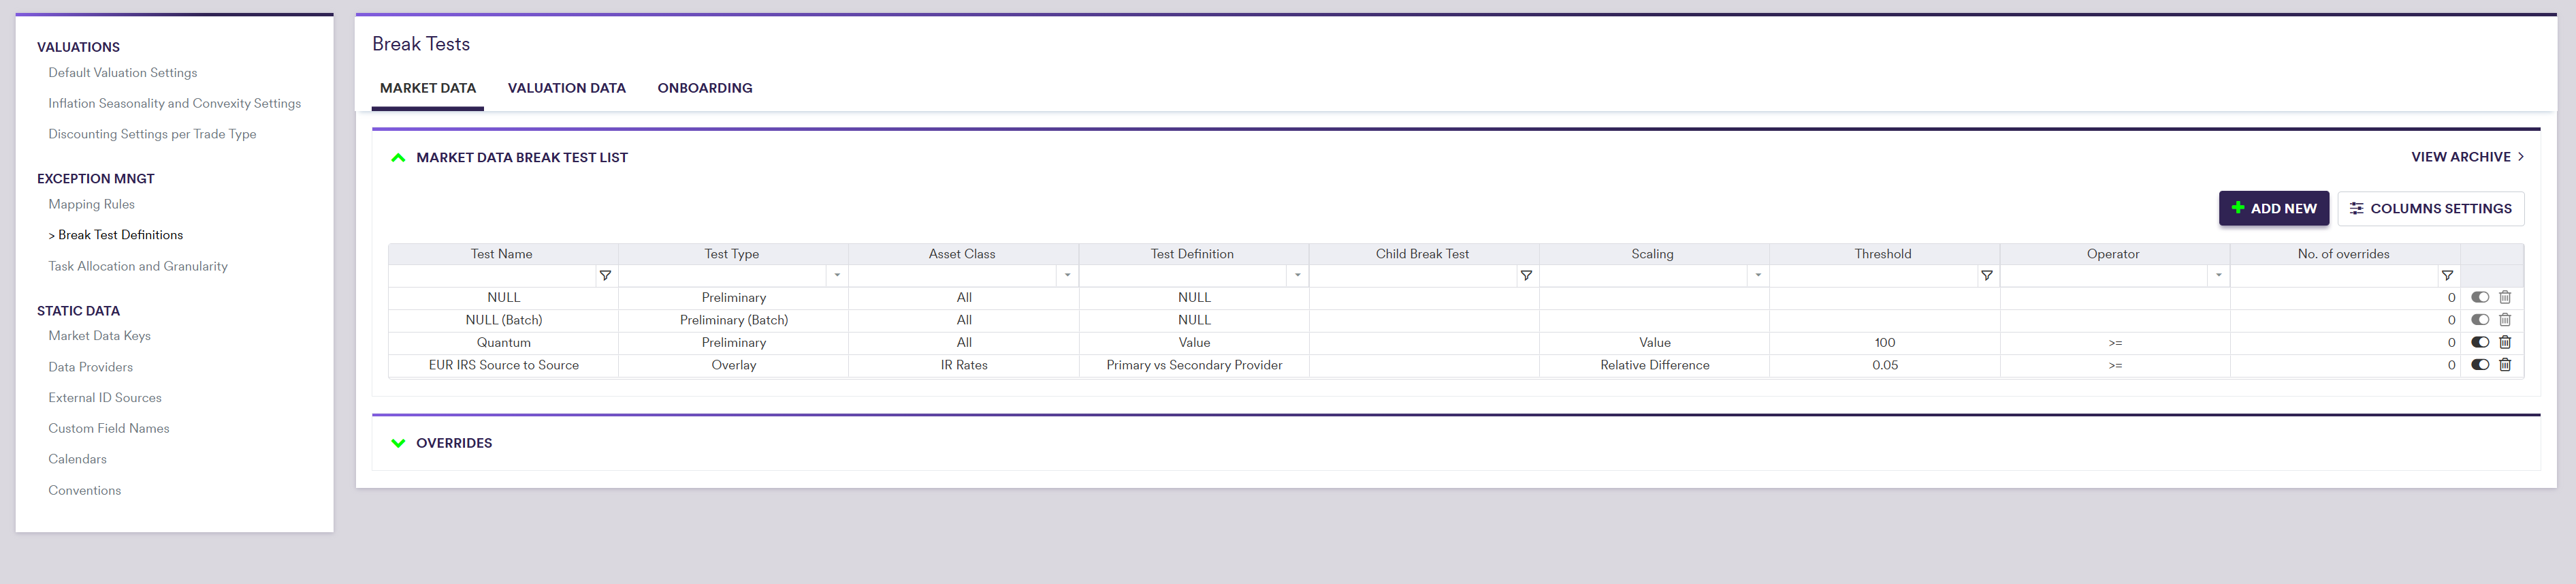
Task: Open the View Archive link
Action: pyautogui.click(x=2466, y=157)
